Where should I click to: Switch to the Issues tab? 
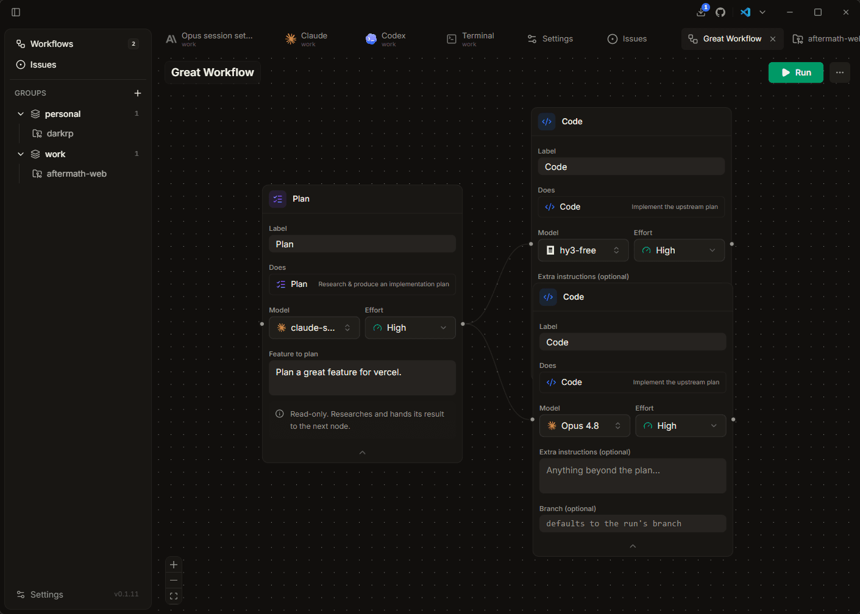click(627, 39)
